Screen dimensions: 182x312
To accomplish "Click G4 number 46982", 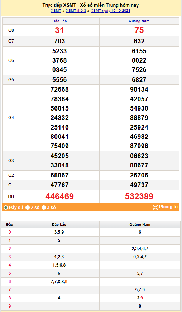I will pos(139,137).
